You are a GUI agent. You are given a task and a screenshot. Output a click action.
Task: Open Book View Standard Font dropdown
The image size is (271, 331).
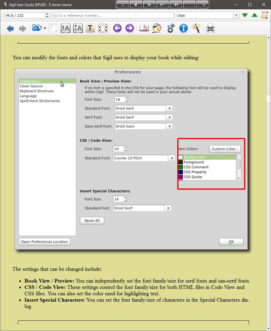coord(169,108)
